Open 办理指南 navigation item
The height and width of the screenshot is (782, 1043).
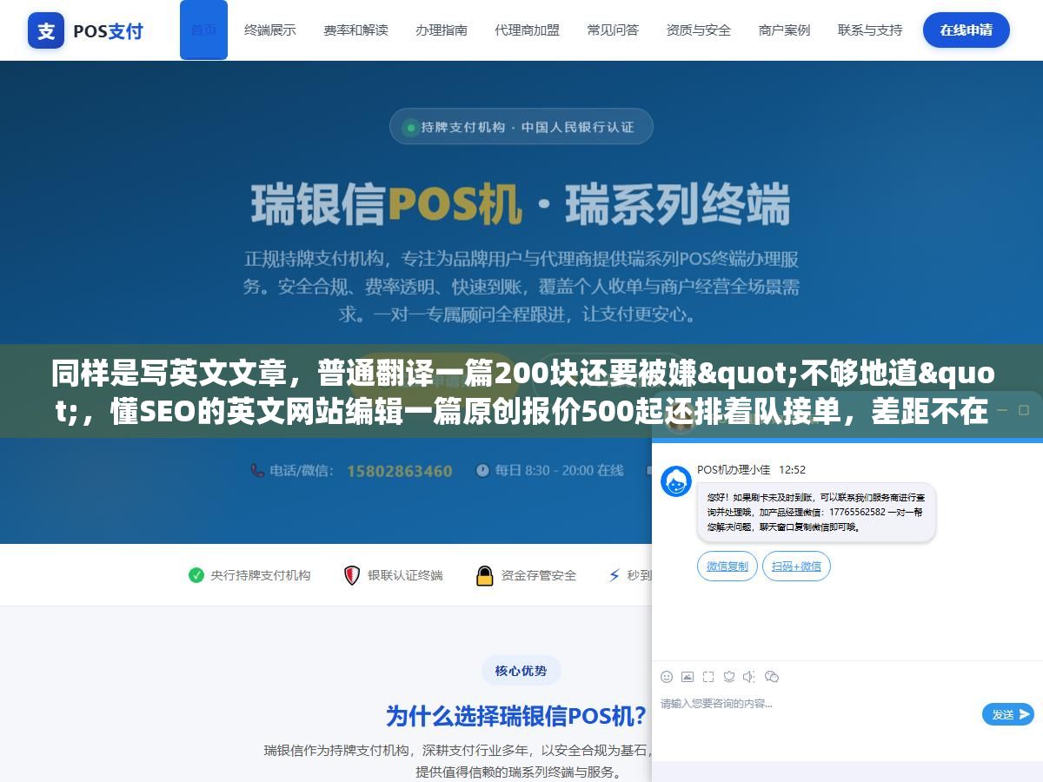[442, 30]
